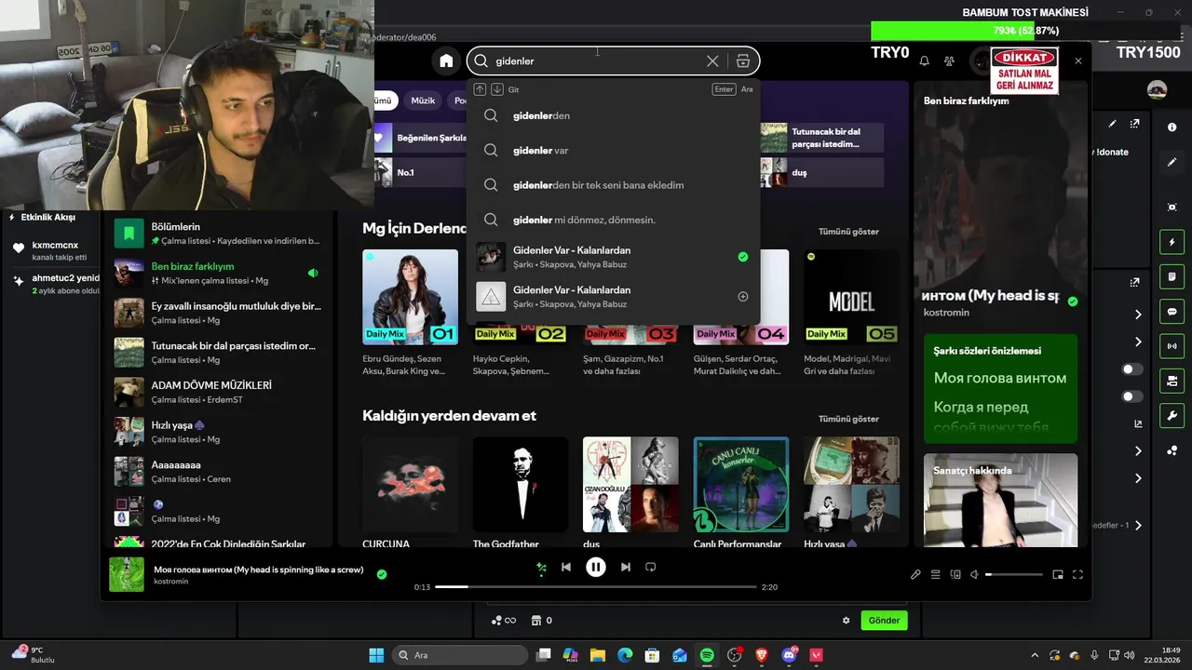Open notes page icon in dashboard sidebar
The image size is (1192, 670).
click(1172, 277)
